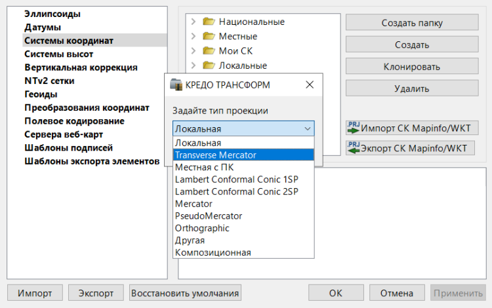Click the Отмена button

click(397, 293)
